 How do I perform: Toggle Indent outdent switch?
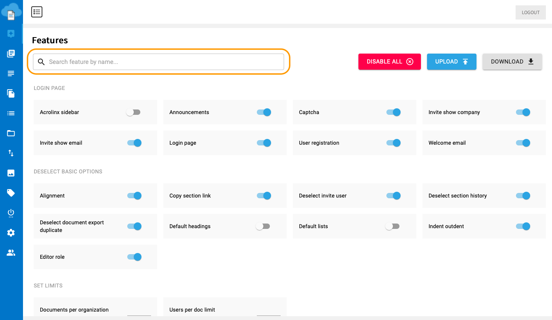523,226
